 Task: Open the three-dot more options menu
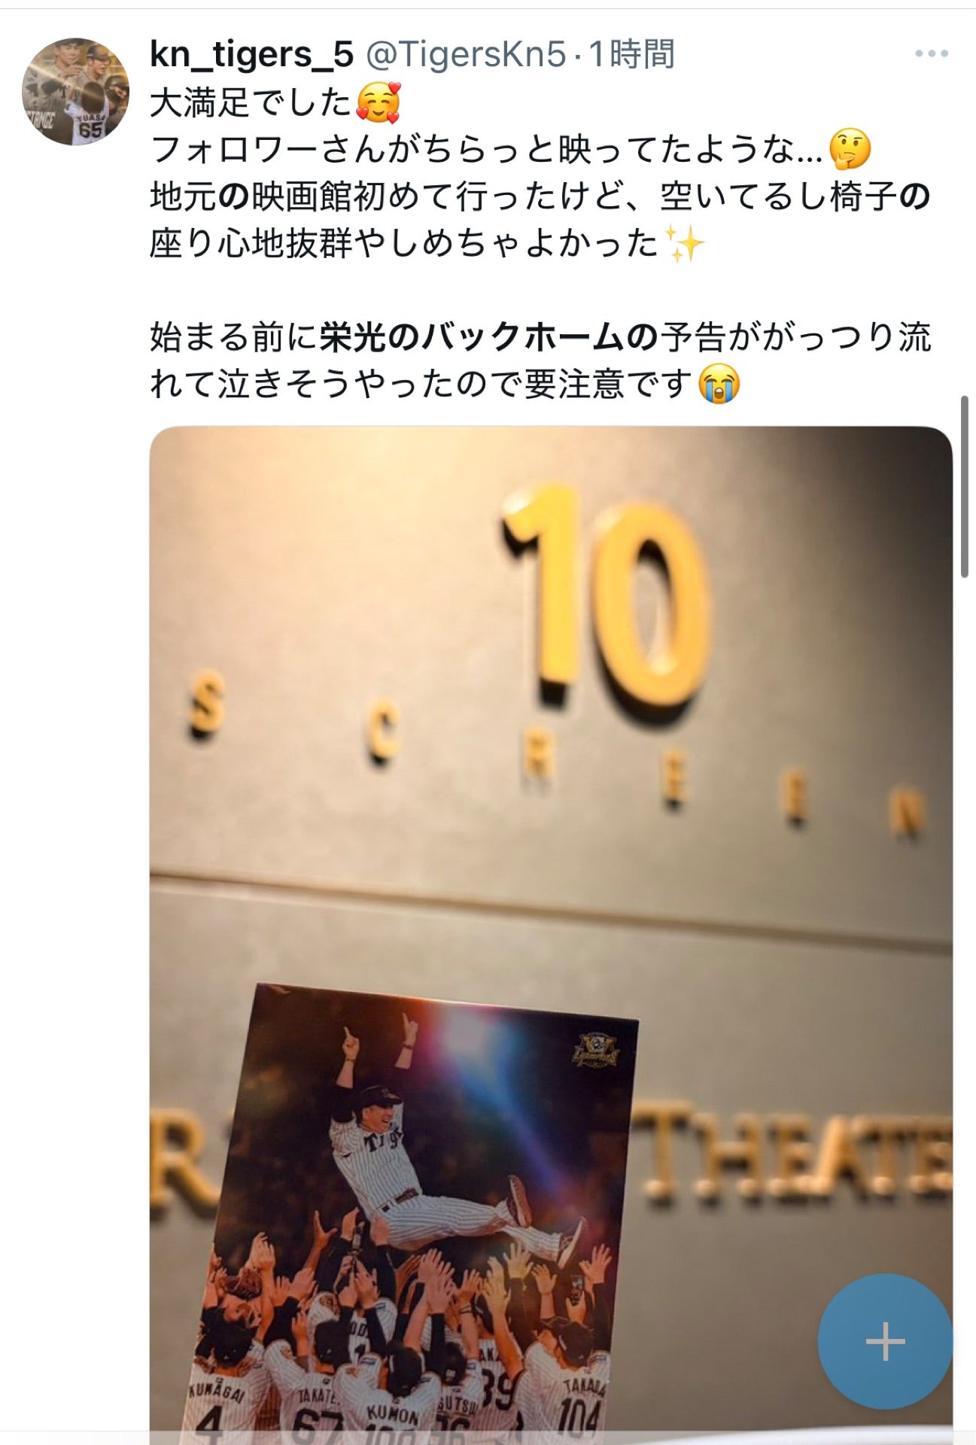click(x=931, y=53)
